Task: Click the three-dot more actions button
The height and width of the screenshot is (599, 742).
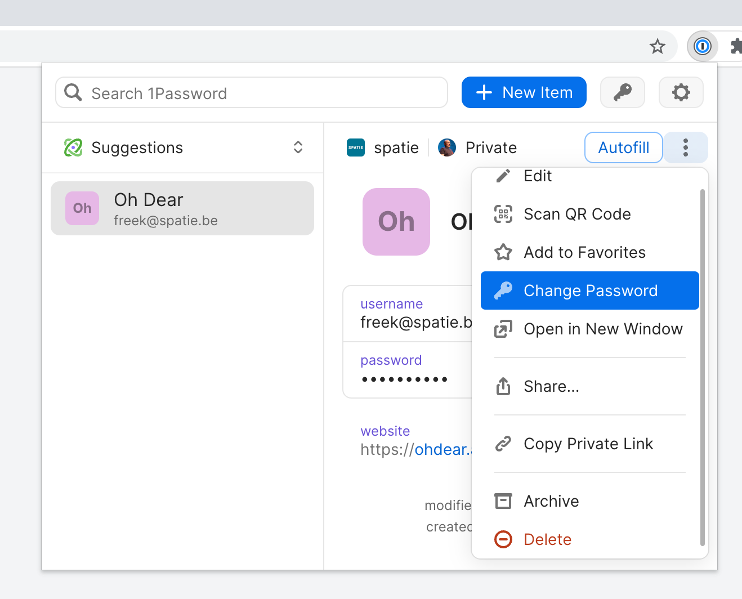Action: pos(685,147)
